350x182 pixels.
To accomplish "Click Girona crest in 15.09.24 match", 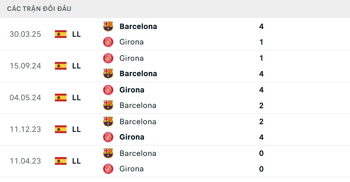I will click(108, 58).
